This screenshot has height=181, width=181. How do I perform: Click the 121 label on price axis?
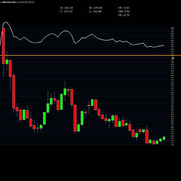coord(172,145)
